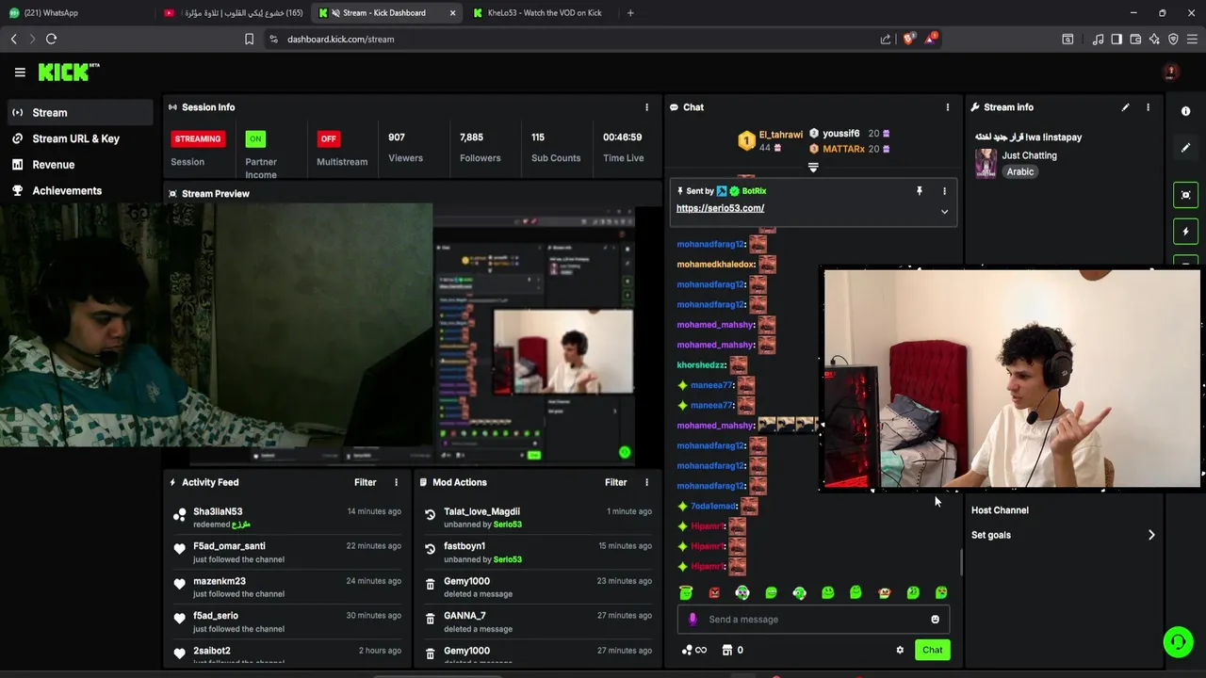The width and height of the screenshot is (1206, 678).
Task: Open the pinned message three-dot menu
Action: tap(944, 191)
